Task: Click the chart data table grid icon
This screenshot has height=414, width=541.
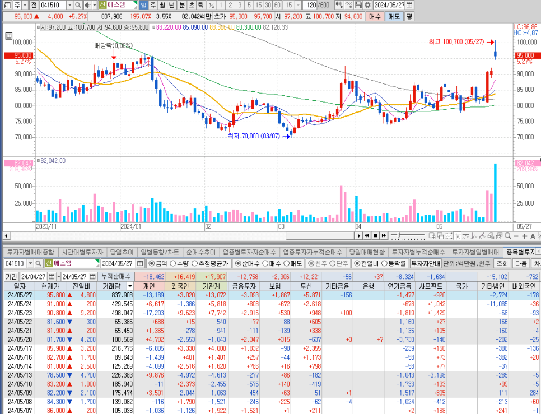Action: click(x=9, y=35)
